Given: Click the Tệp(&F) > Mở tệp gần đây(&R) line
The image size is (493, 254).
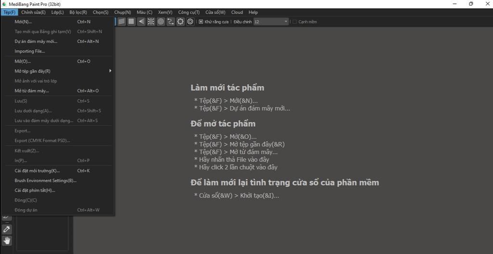Looking at the screenshot, I should (240, 145).
